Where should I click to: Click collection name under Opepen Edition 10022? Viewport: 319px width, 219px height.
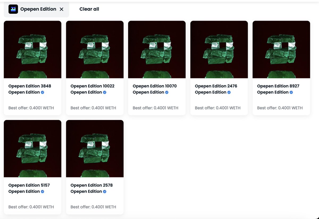[86, 92]
